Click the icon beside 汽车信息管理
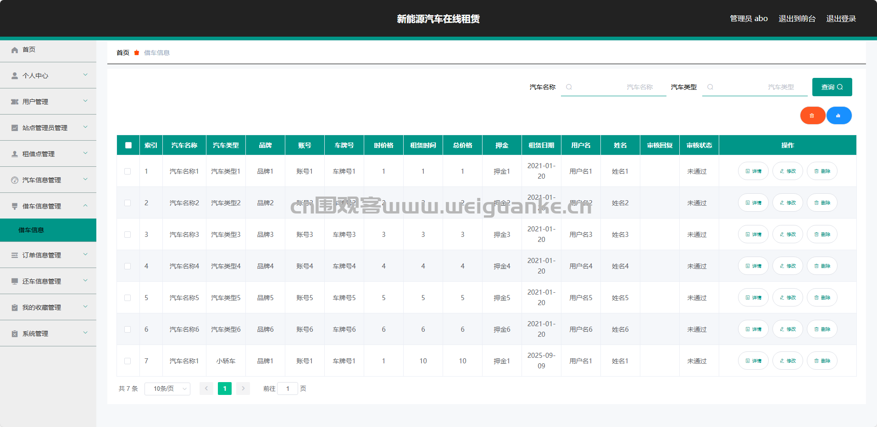 coord(15,180)
